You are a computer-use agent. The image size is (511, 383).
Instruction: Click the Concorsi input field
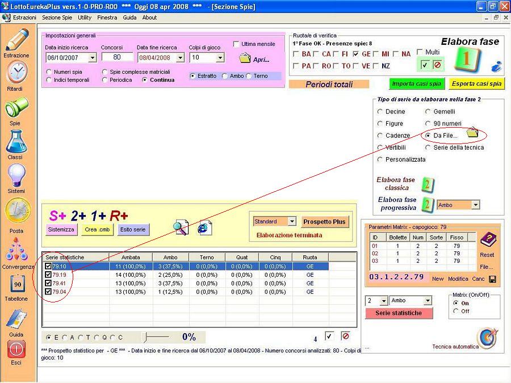point(118,57)
